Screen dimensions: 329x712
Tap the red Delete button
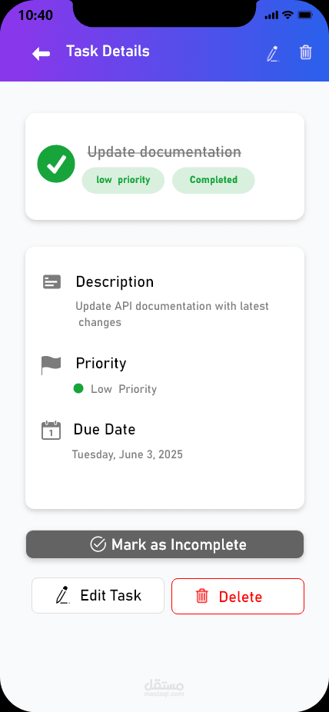point(238,596)
